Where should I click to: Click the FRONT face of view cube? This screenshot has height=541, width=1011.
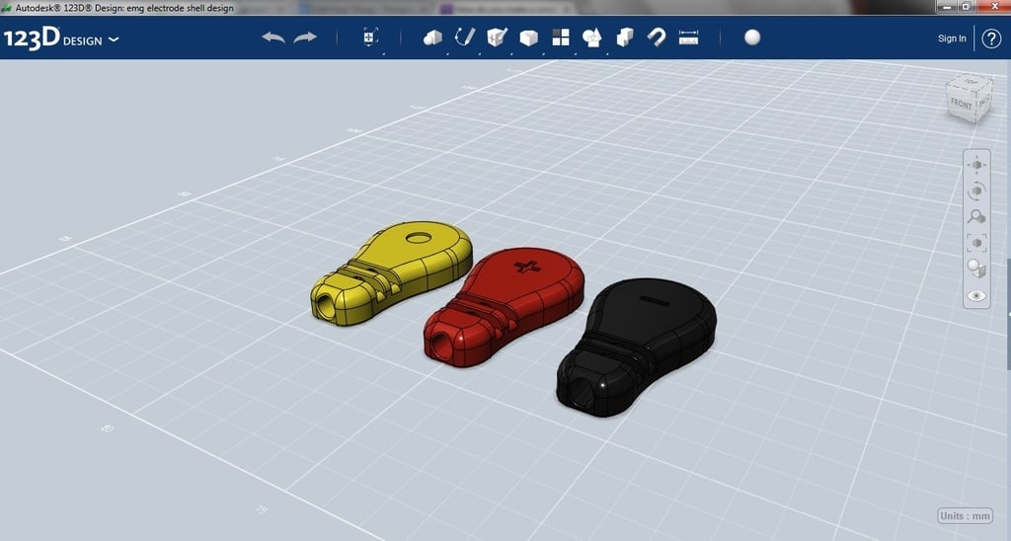(x=961, y=104)
